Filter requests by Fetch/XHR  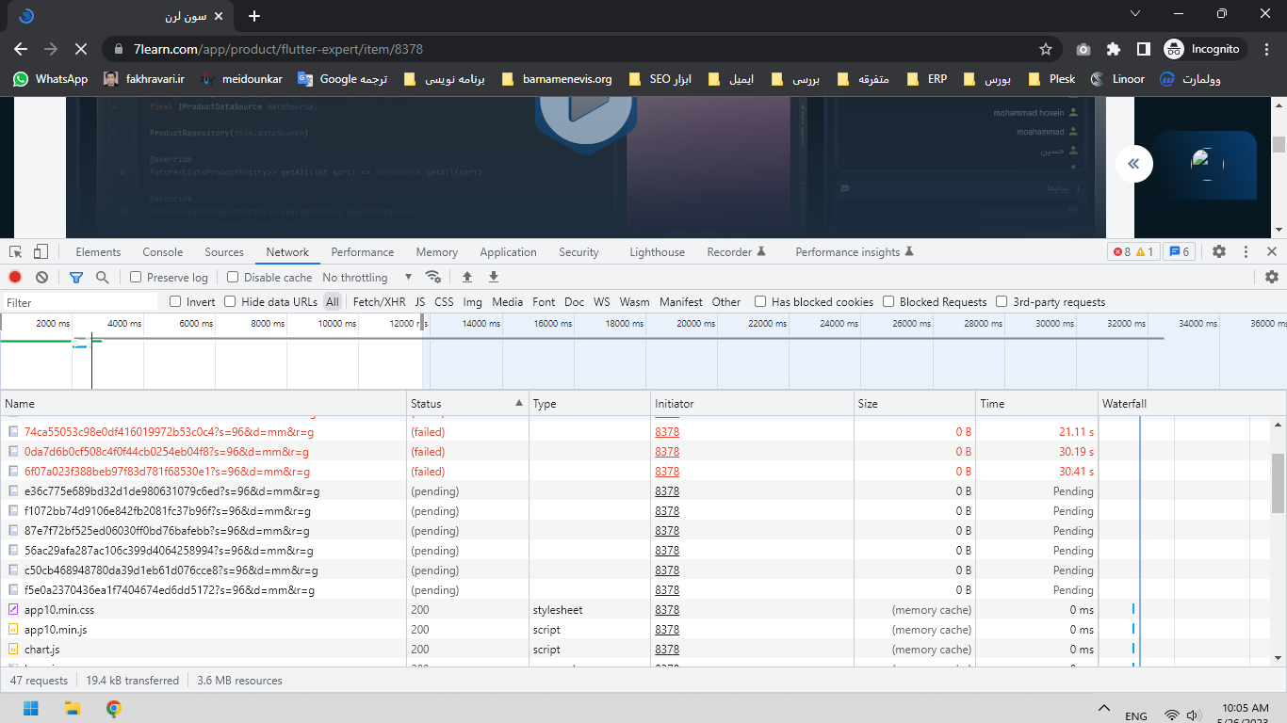(x=380, y=301)
